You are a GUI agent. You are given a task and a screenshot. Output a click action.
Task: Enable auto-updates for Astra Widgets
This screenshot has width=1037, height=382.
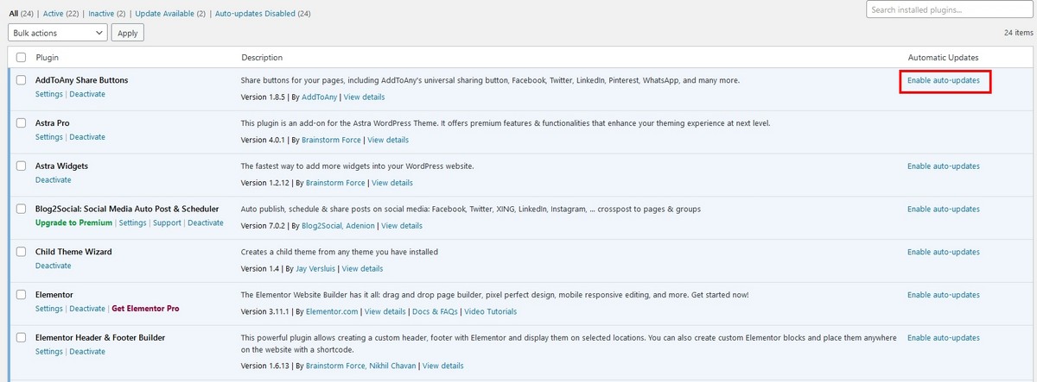[x=944, y=166]
